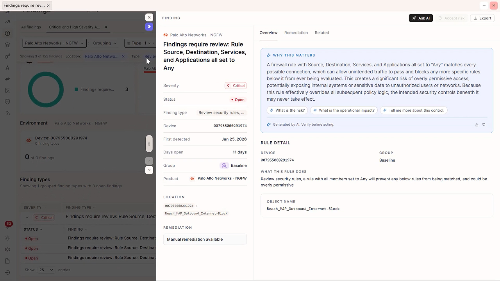
Task: Go to the next finding arrow
Action: tap(149, 170)
